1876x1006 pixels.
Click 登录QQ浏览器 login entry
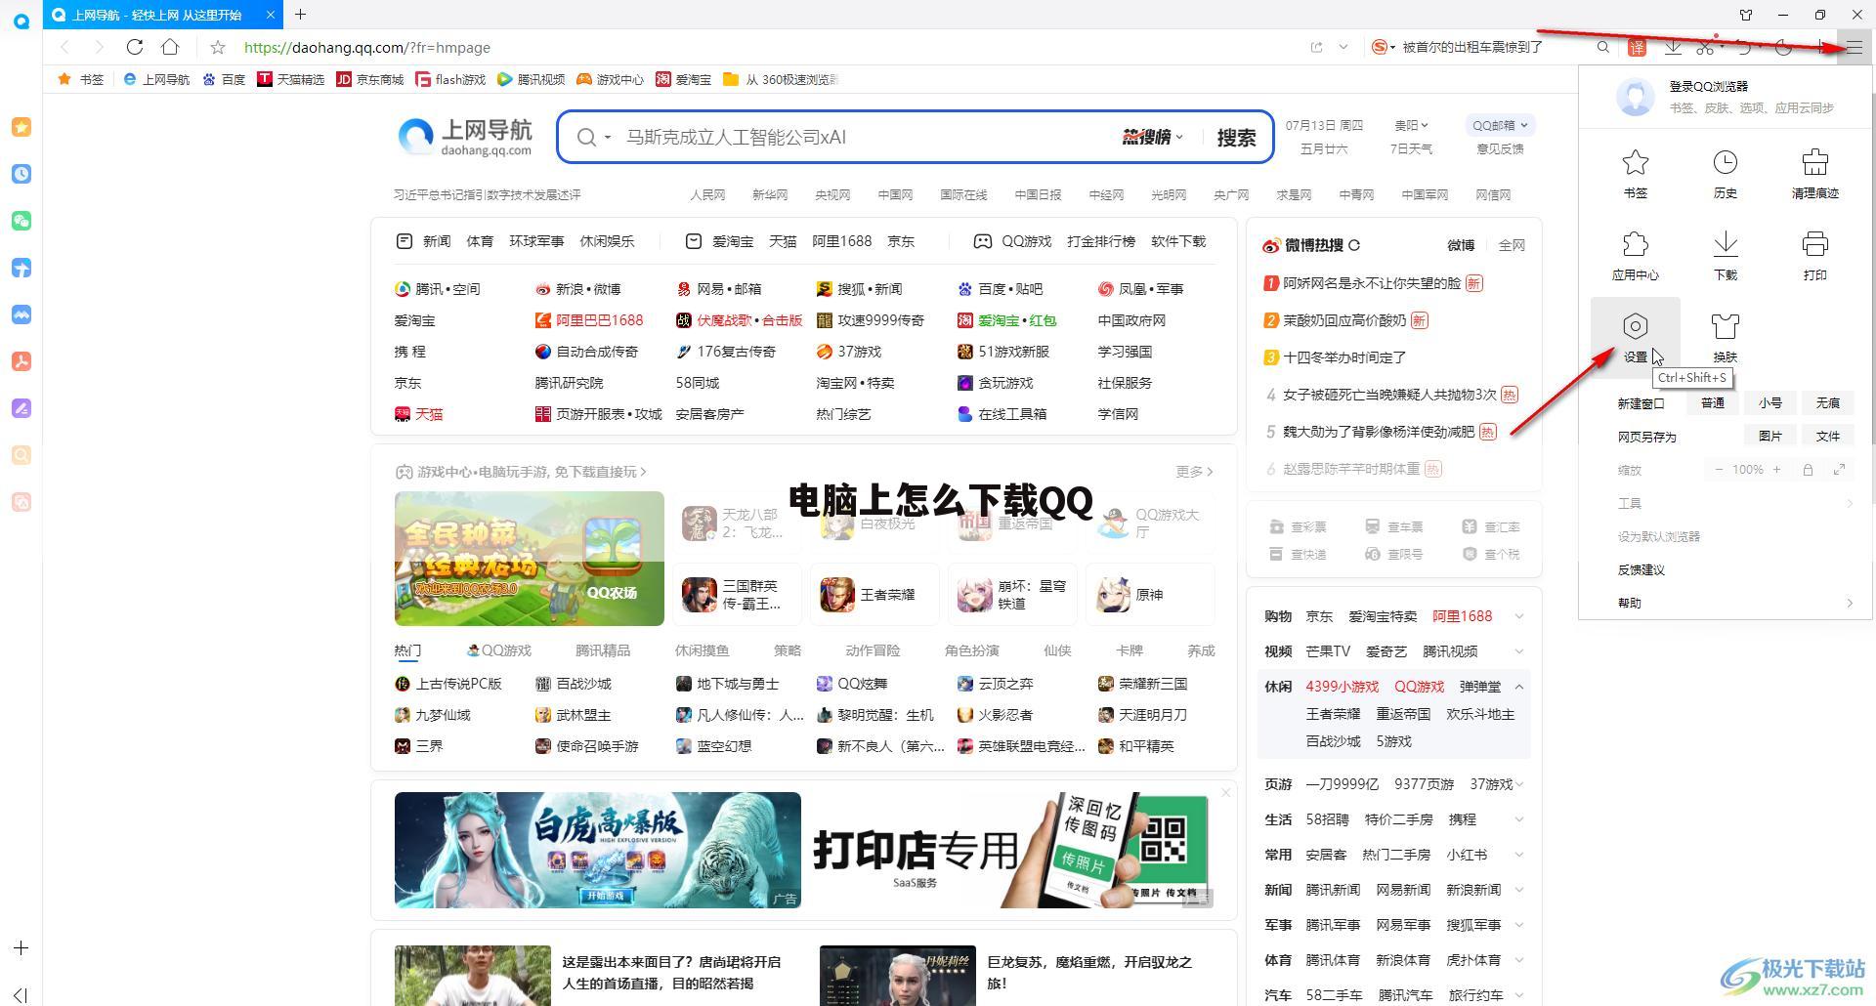click(1708, 86)
